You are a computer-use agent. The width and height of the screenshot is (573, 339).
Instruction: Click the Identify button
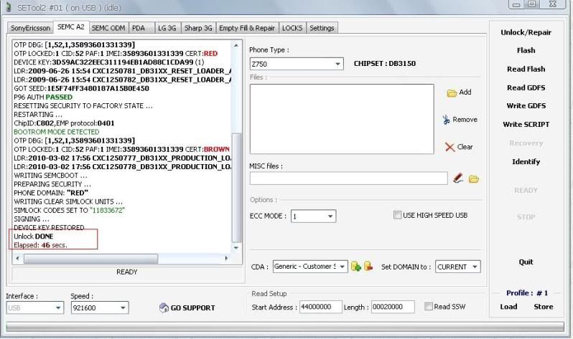point(526,162)
